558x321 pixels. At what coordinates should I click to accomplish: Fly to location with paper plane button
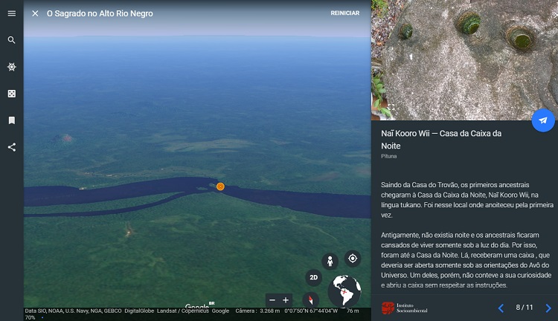(543, 120)
